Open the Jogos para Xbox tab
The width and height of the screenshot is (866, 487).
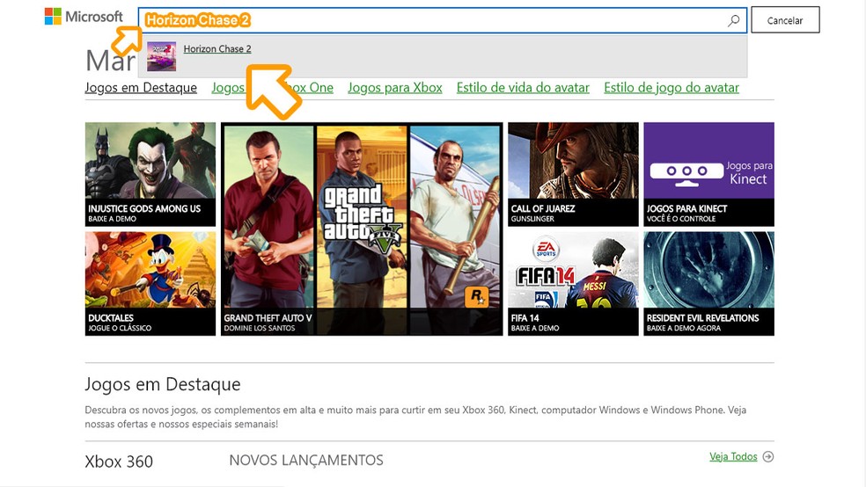point(395,88)
